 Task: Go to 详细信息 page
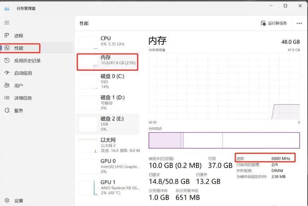coord(23,98)
